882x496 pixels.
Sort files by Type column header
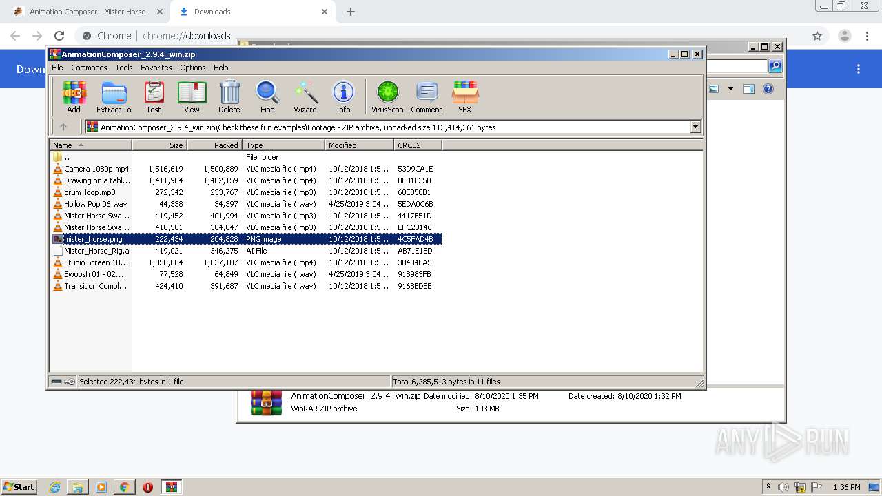click(x=283, y=145)
